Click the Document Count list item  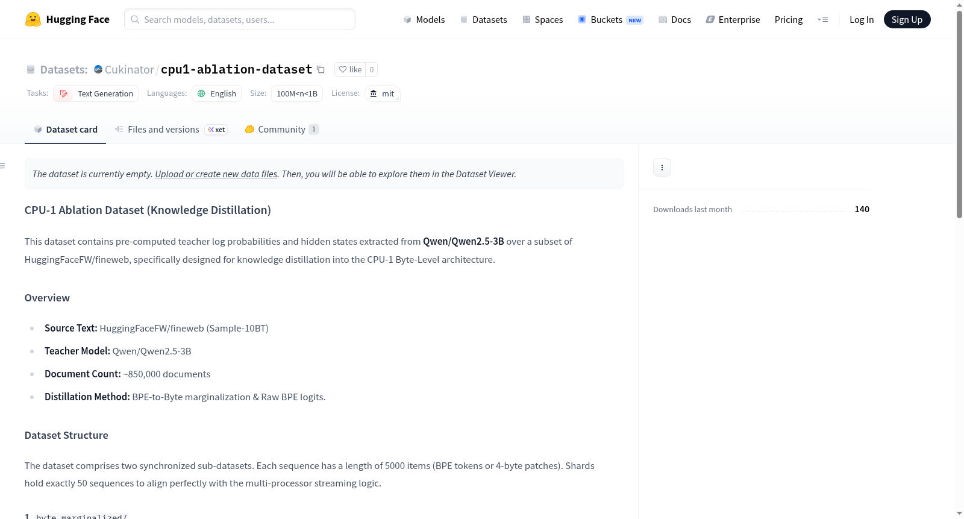click(128, 374)
